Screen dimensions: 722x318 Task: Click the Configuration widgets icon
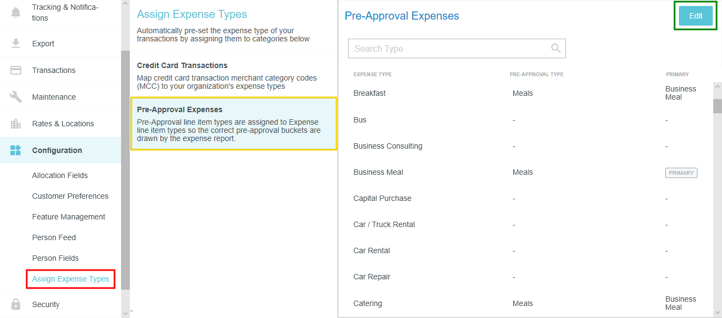click(16, 150)
